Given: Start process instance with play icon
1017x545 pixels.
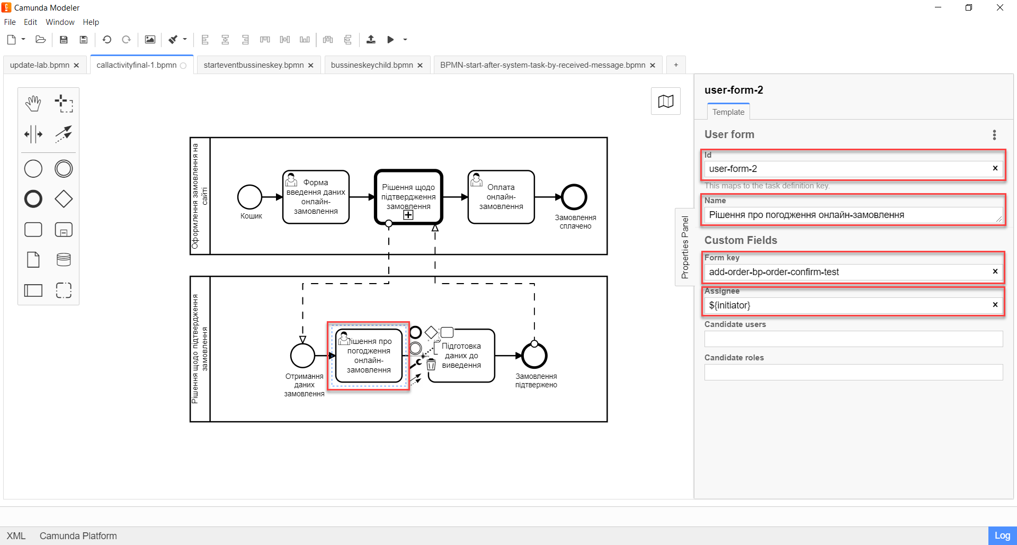Looking at the screenshot, I should (x=390, y=40).
